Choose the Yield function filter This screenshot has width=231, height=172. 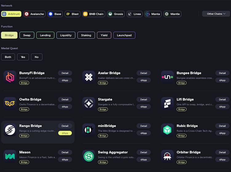tap(104, 35)
